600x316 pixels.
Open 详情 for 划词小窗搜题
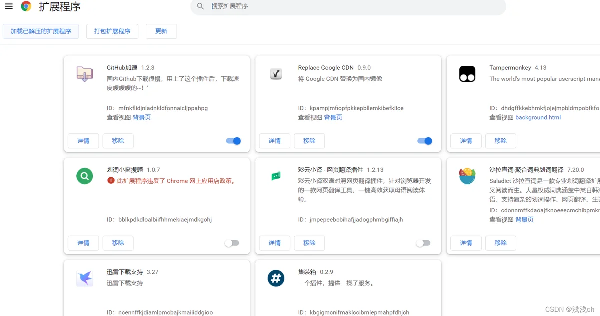click(83, 243)
